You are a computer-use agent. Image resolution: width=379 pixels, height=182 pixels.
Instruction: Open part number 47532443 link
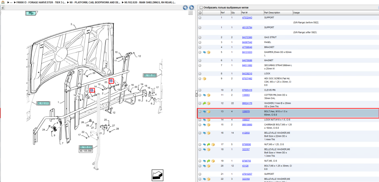[247, 18]
